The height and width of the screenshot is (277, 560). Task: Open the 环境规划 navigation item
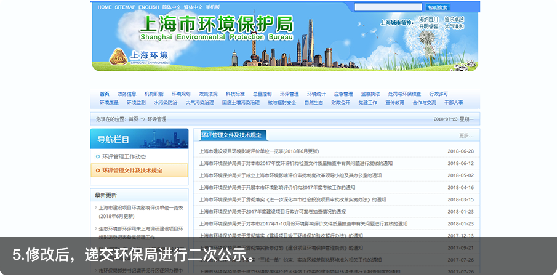181,94
